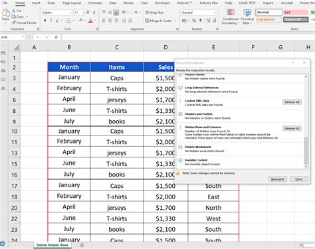Center text horizontally
The width and height of the screenshot is (315, 249).
pyautogui.click(x=110, y=21)
